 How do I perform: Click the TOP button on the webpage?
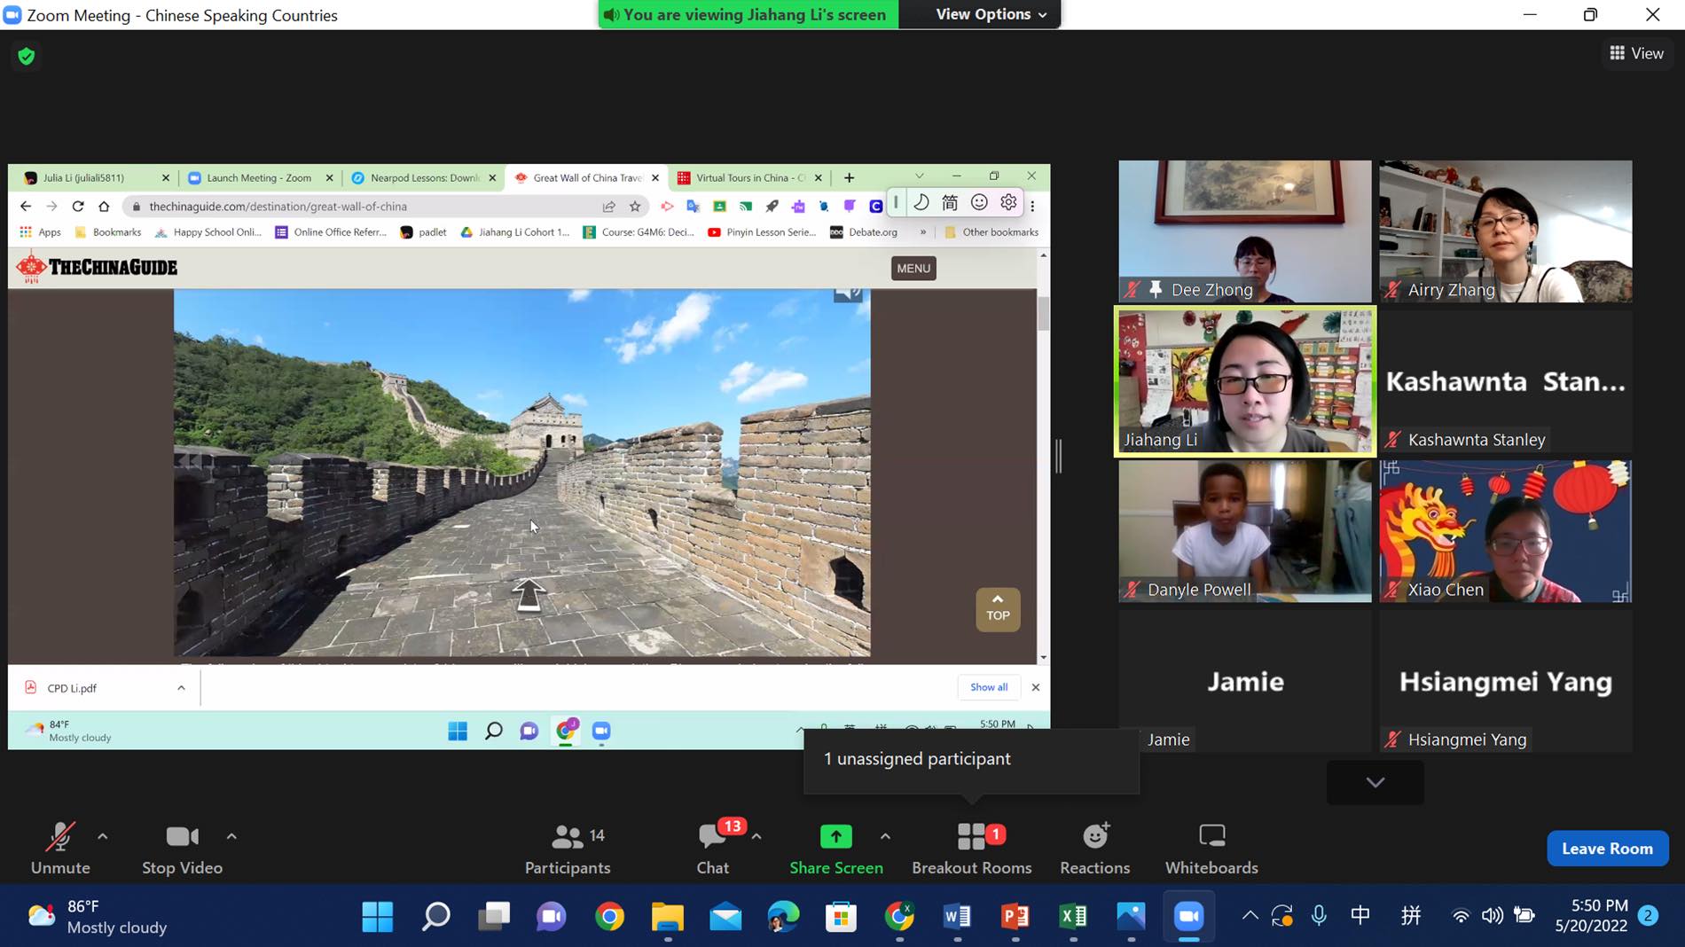click(x=998, y=609)
